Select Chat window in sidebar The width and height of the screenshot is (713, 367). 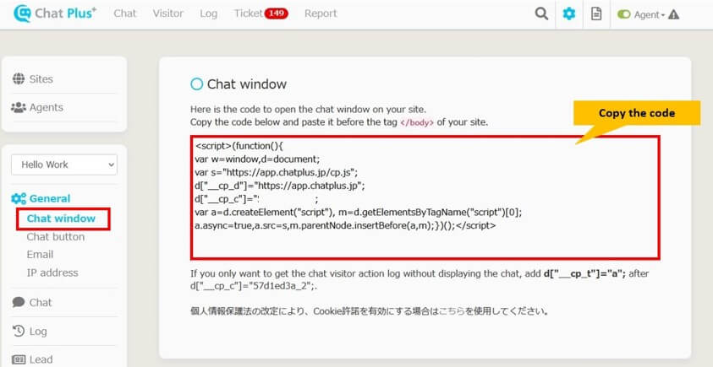(x=61, y=219)
